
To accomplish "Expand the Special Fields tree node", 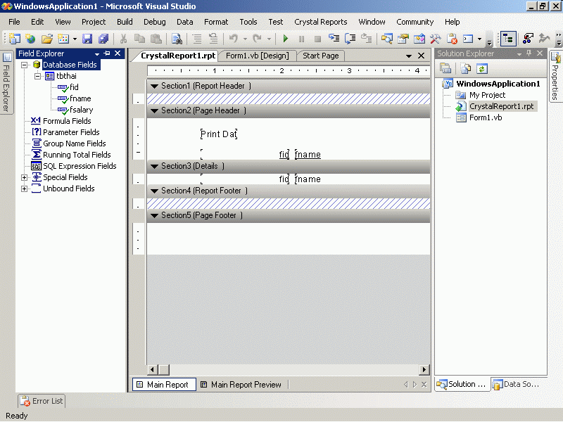I will coord(25,177).
